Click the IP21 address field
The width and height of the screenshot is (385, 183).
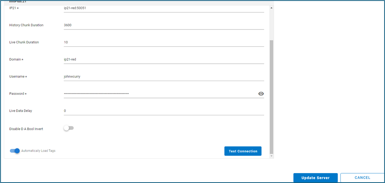164,8
